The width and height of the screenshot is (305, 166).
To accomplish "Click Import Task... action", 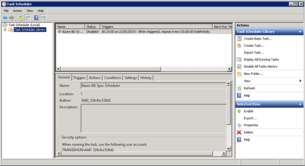I will 254,52.
